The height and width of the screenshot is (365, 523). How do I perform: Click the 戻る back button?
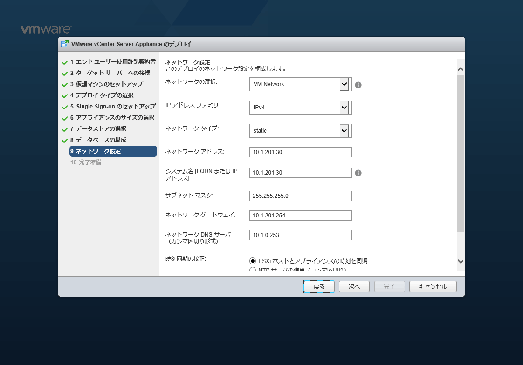(319, 286)
